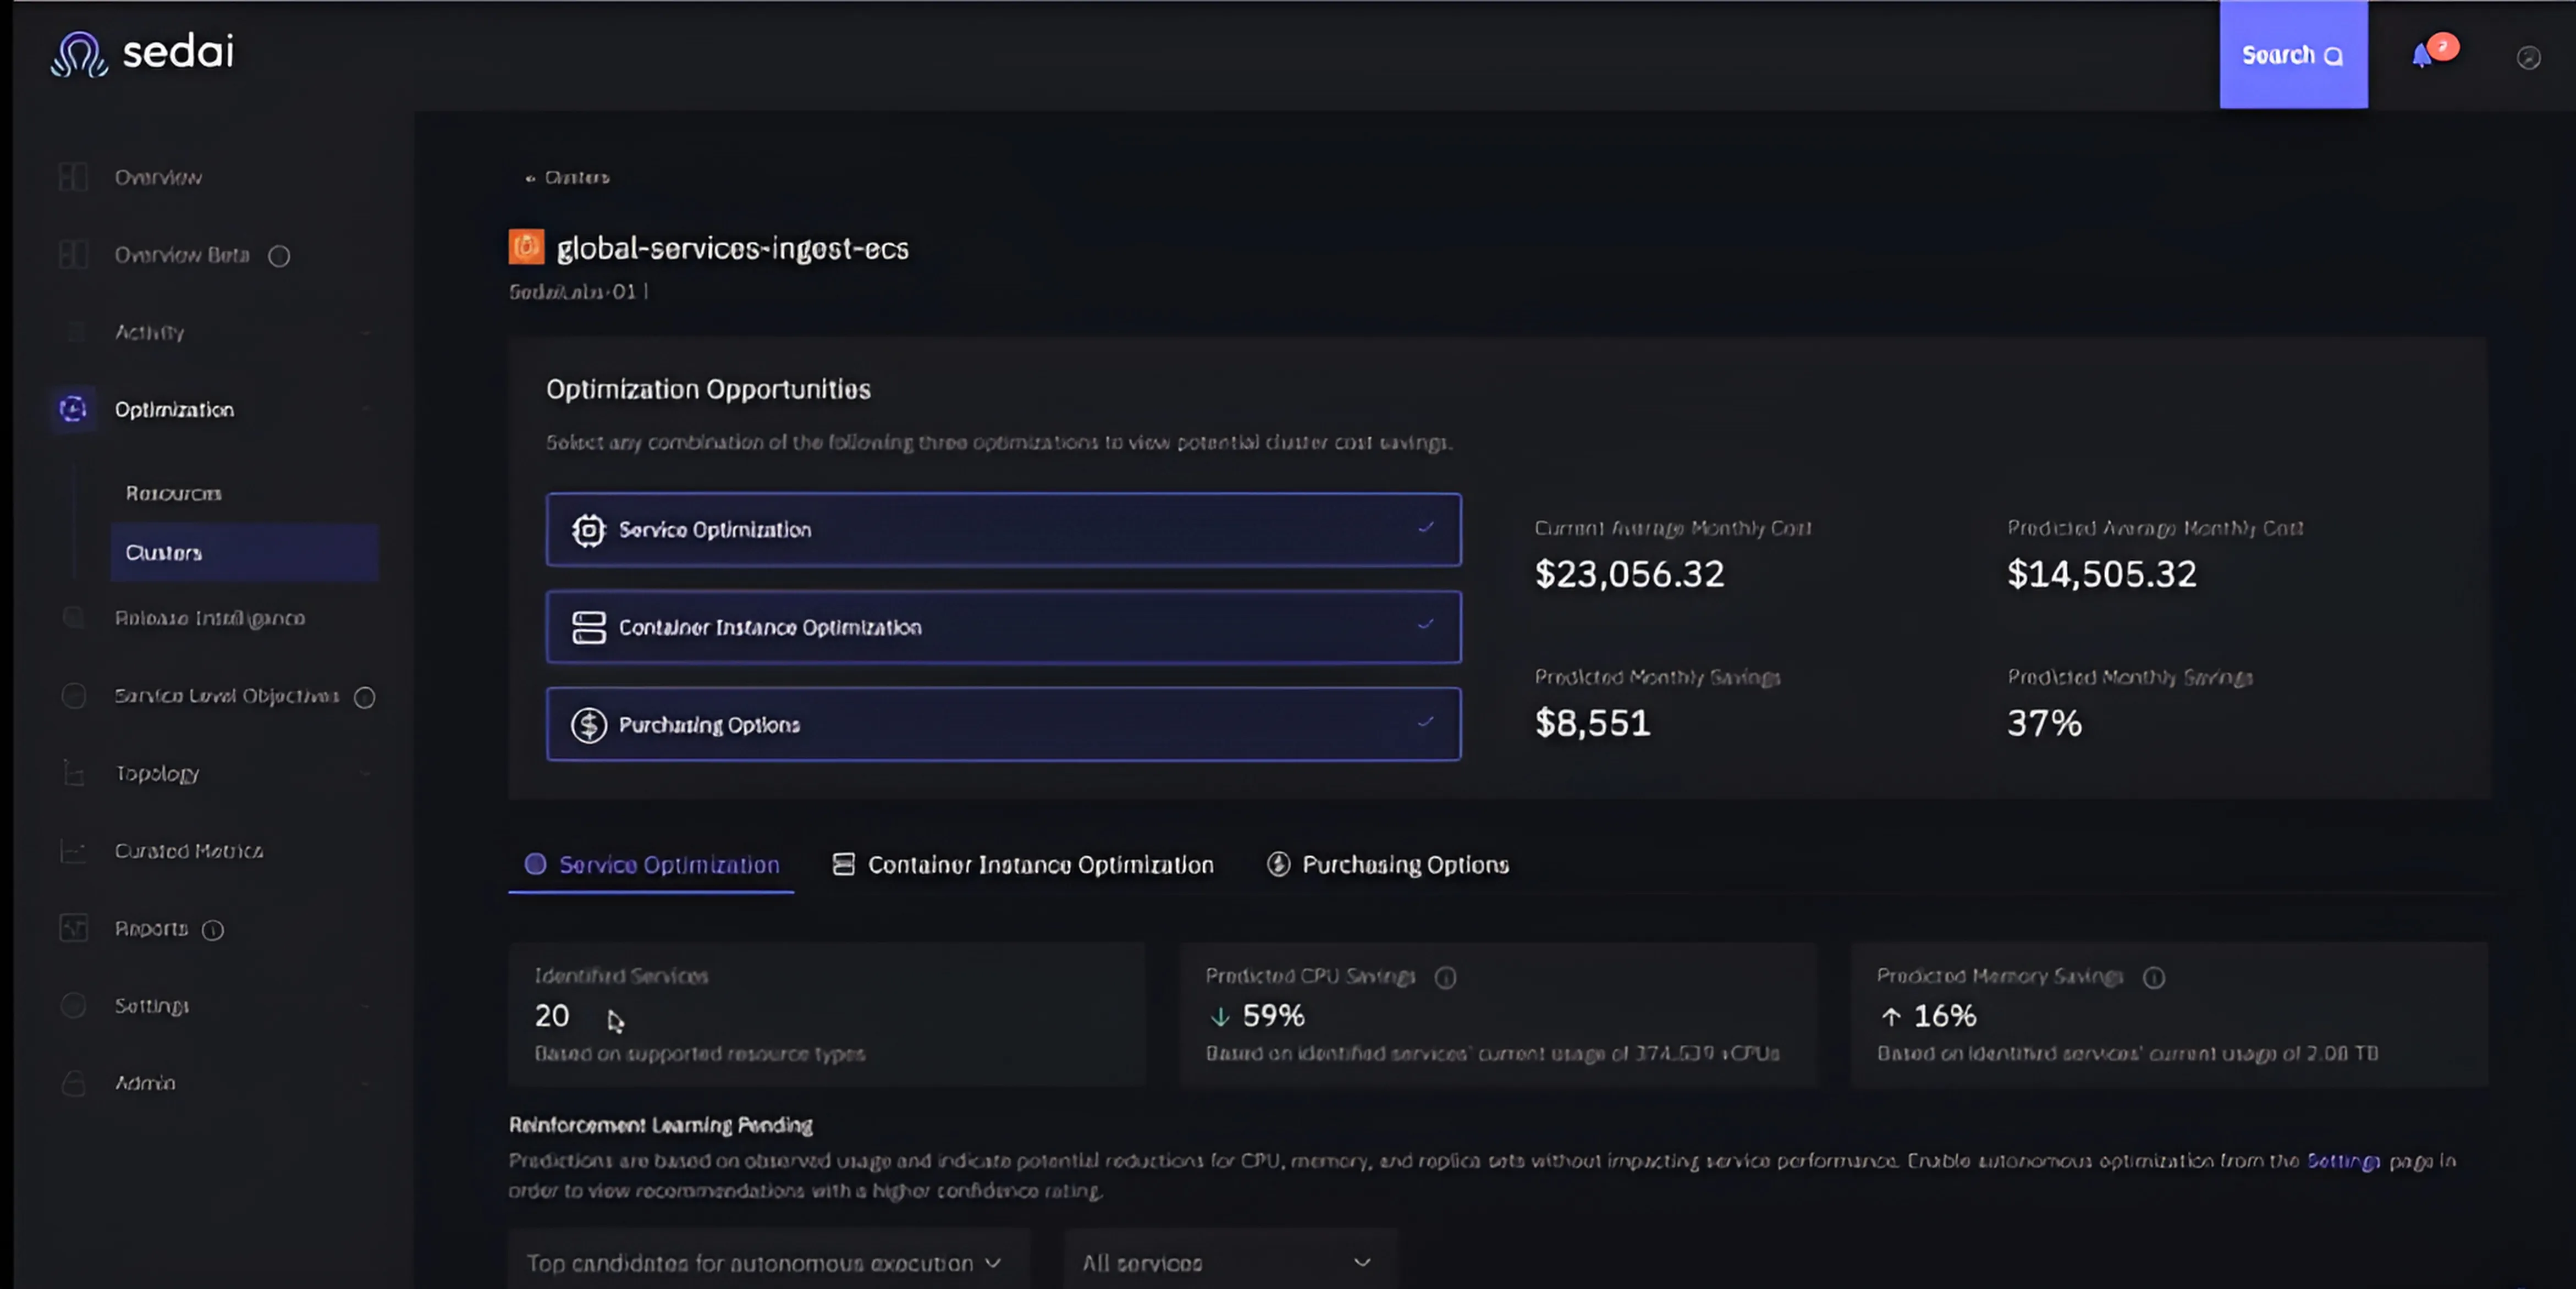This screenshot has width=2576, height=1289.
Task: Click info icon next to Overview Beta
Action: pos(279,256)
